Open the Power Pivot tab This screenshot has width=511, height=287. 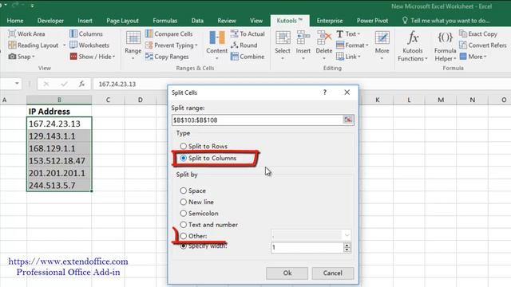pyautogui.click(x=373, y=21)
